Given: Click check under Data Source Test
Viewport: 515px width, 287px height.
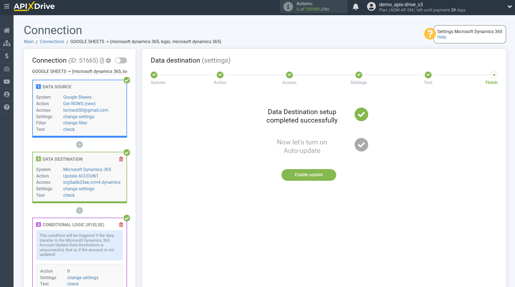Looking at the screenshot, I should click(69, 129).
